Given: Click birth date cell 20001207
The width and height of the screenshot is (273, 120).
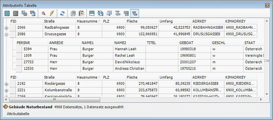Looking at the screenshot, I should click(x=195, y=62).
